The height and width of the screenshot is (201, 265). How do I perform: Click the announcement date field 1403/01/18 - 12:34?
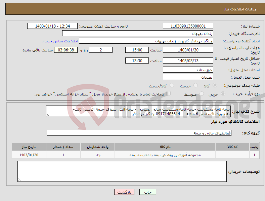coord(52,26)
